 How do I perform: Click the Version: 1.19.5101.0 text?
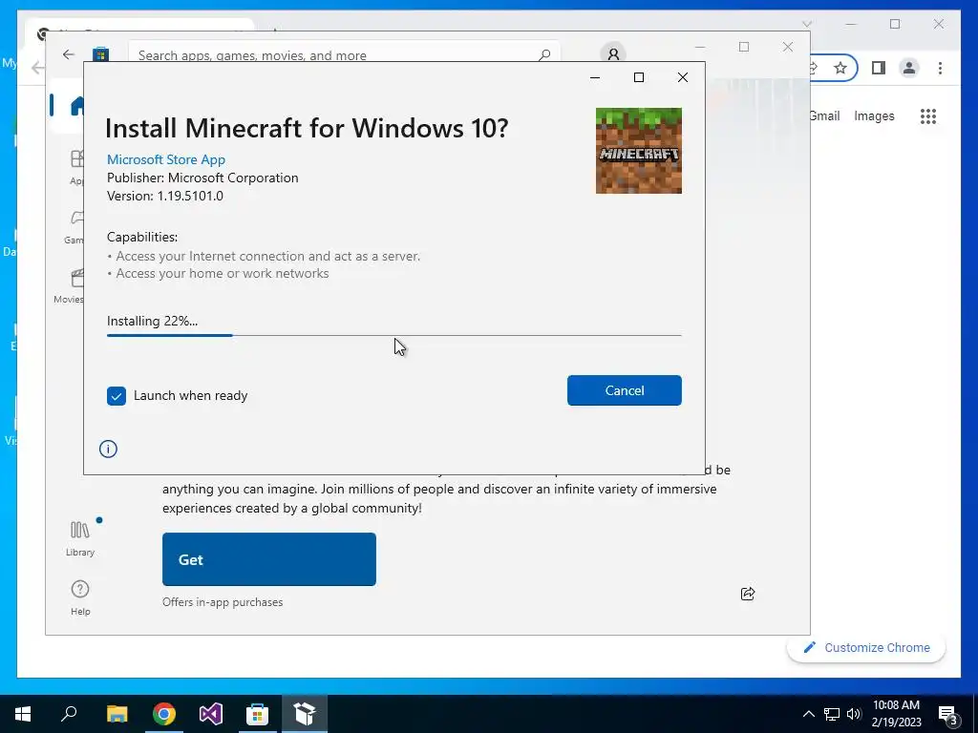tap(164, 196)
